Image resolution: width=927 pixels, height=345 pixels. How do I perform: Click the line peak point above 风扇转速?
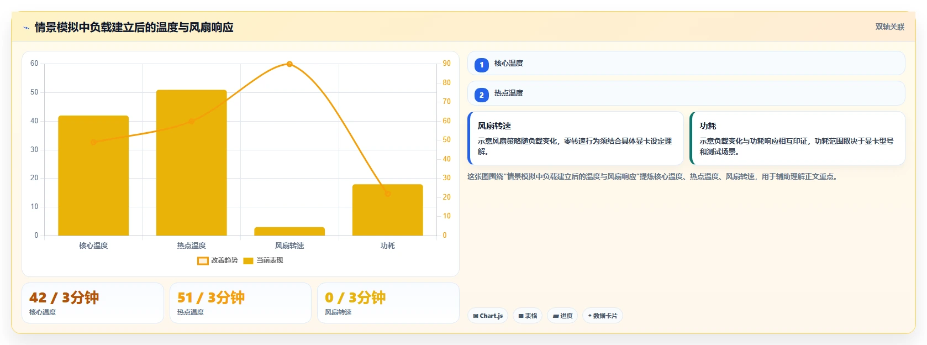point(289,64)
